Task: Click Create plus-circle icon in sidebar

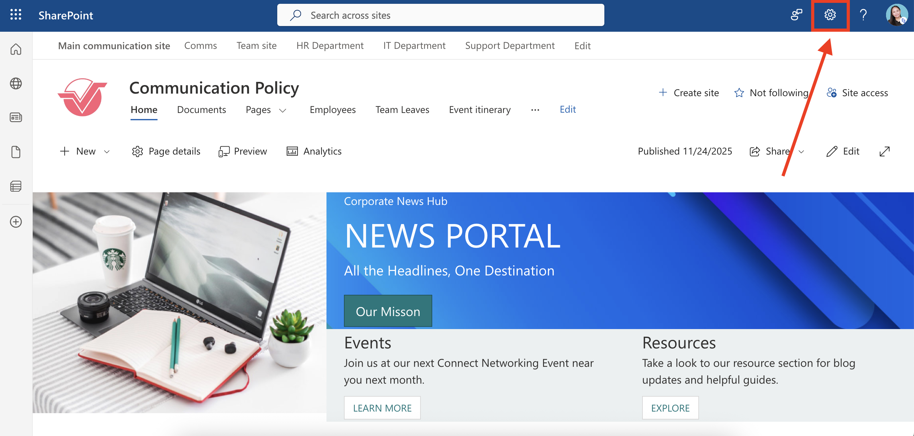Action: 16,222
